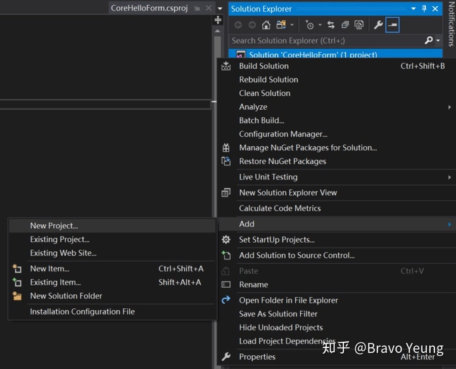This screenshot has height=369, width=456.
Task: Click the Show All Files icon
Action: [x=359, y=25]
